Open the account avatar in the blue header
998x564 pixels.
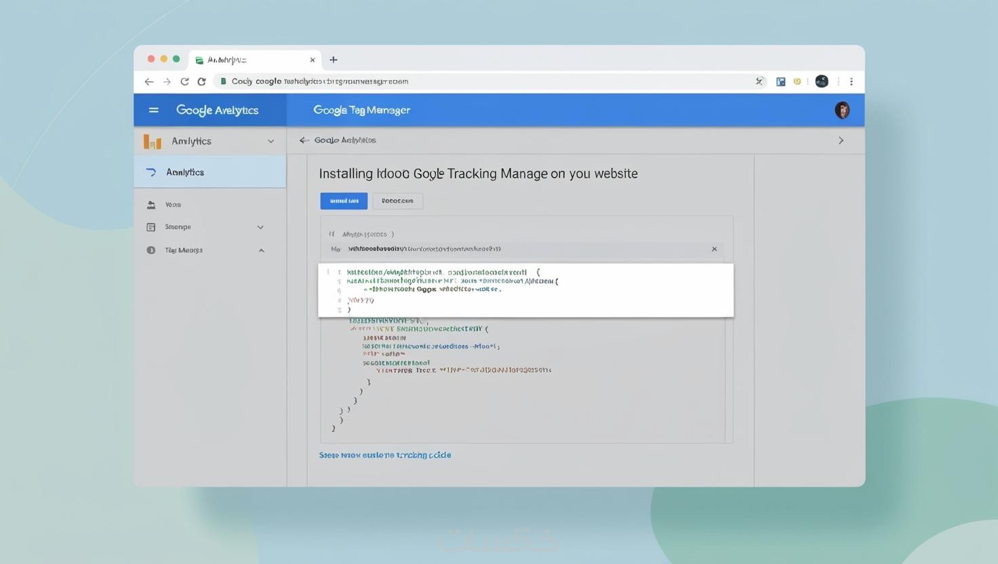[x=842, y=110]
